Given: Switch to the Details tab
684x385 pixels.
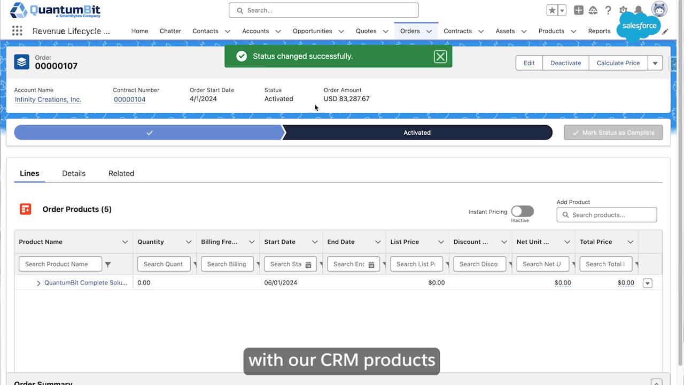Looking at the screenshot, I should coord(74,173).
